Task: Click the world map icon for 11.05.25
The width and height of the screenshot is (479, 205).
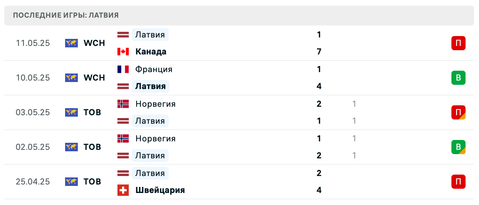Action: pos(71,43)
